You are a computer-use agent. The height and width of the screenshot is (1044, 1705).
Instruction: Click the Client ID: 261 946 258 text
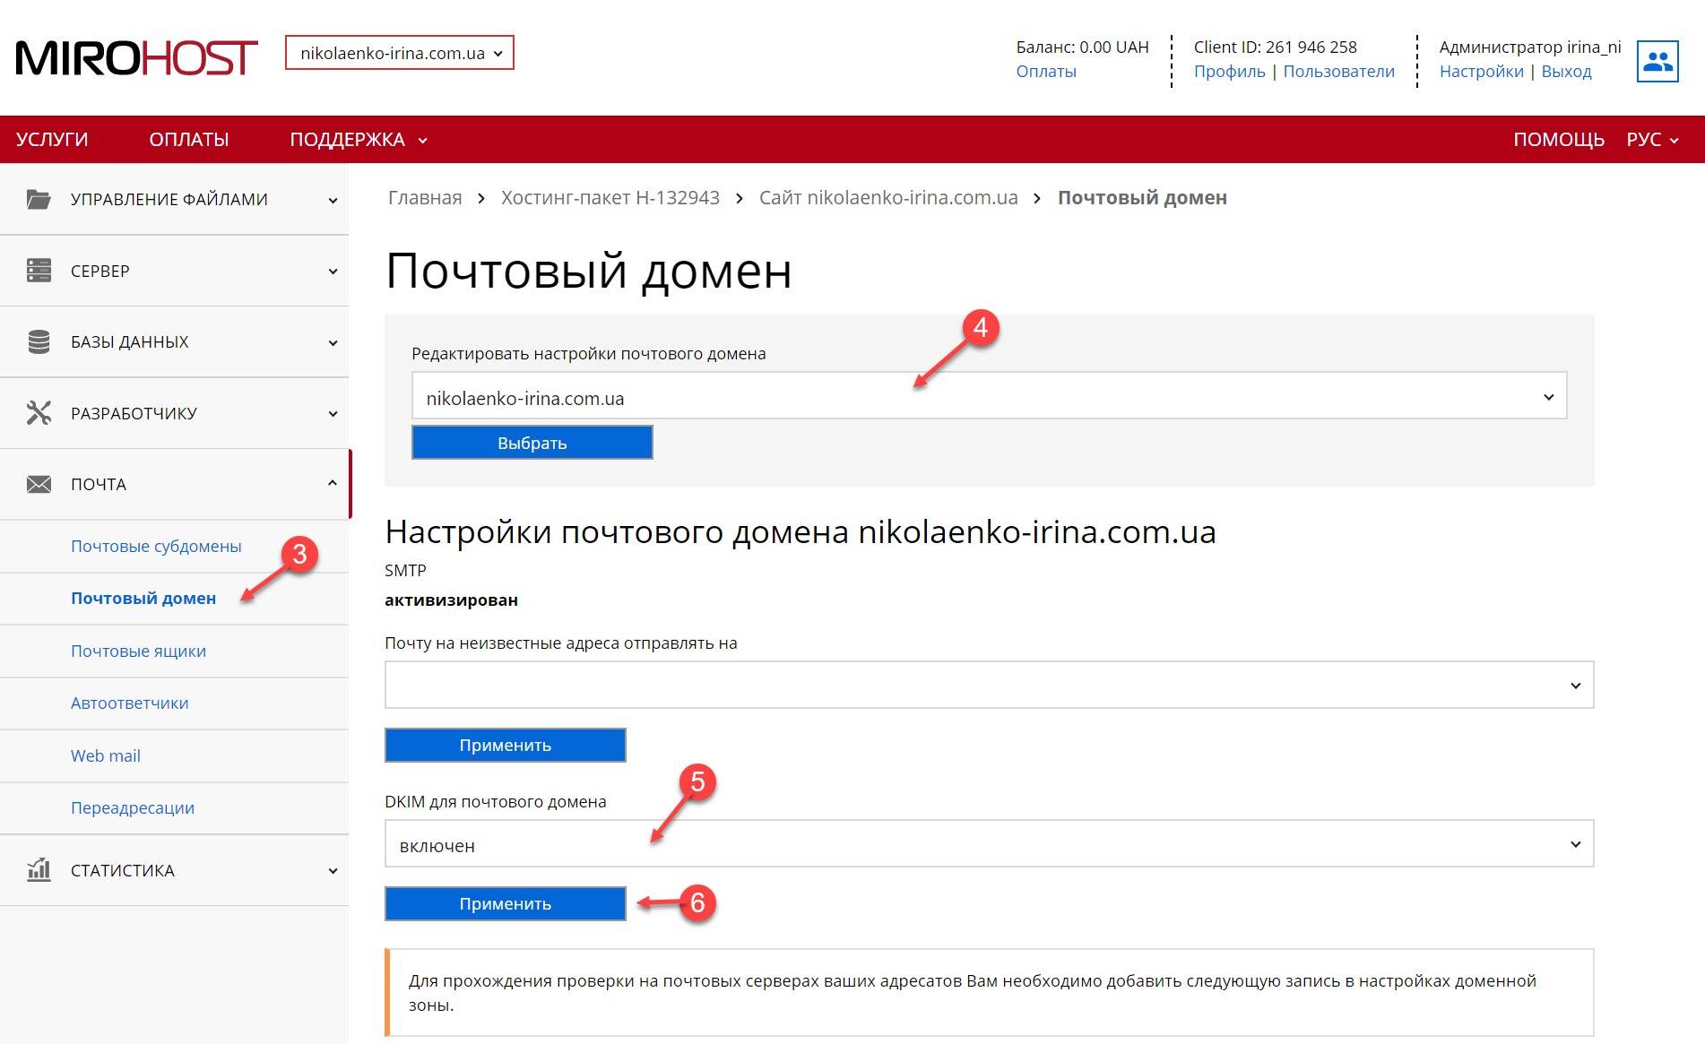click(1275, 47)
